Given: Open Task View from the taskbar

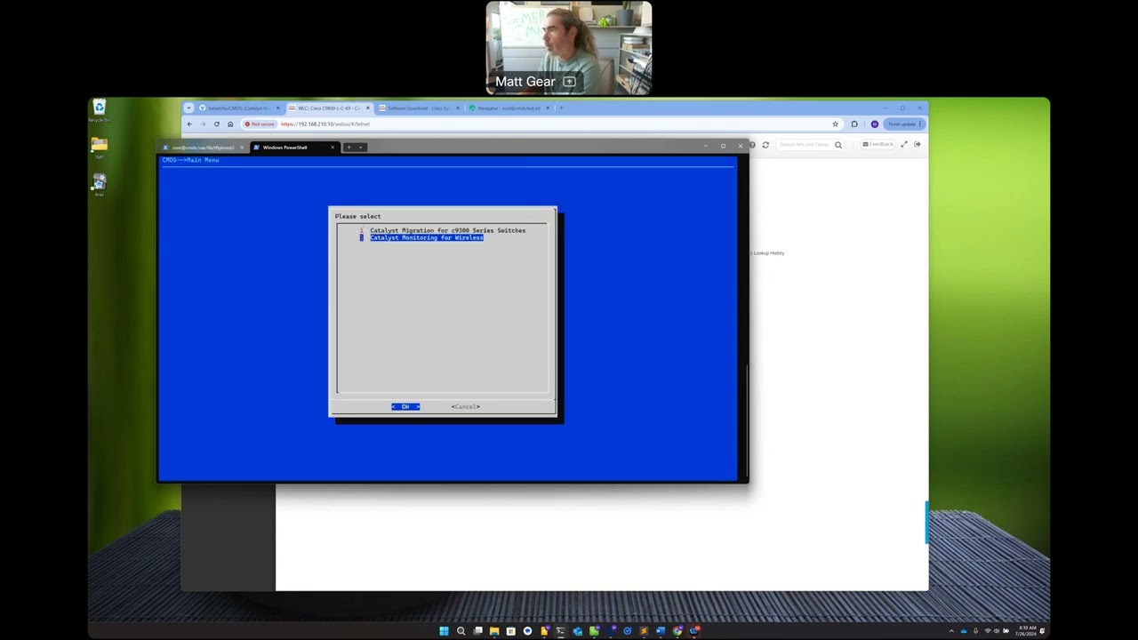Looking at the screenshot, I should pos(477,631).
